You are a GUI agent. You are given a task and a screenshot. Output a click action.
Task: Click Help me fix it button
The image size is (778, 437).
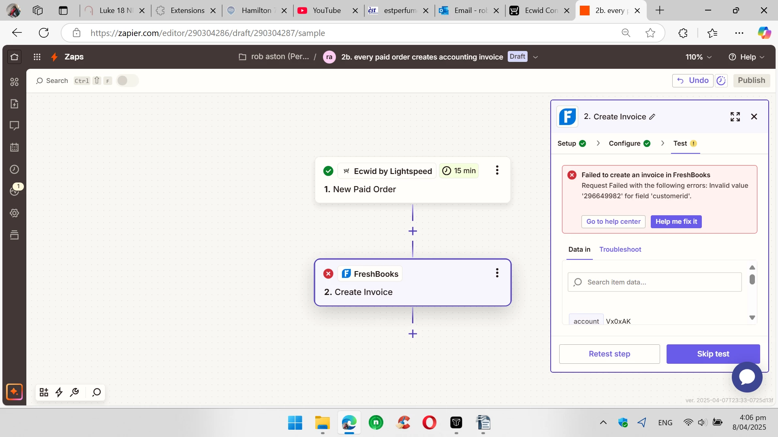pyautogui.click(x=676, y=222)
